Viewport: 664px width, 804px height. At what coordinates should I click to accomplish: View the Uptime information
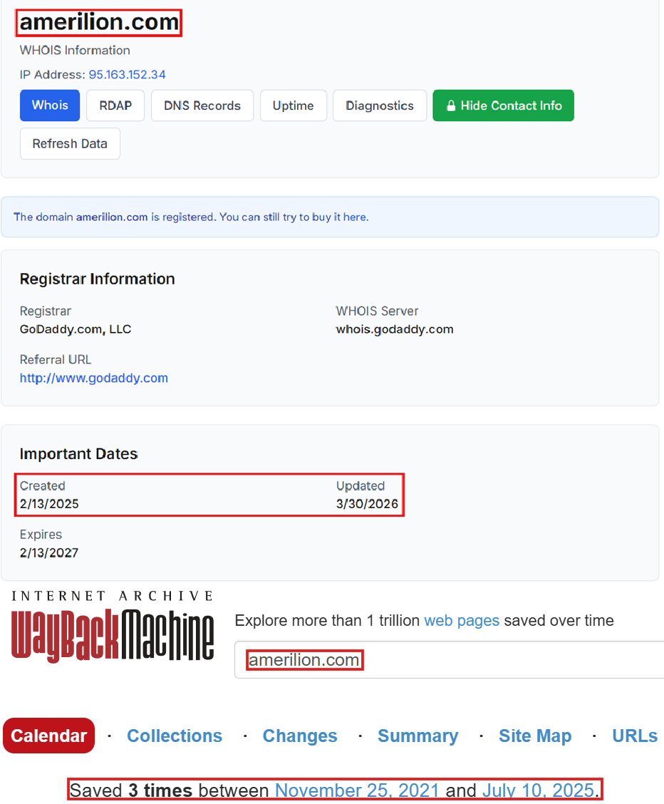[293, 105]
